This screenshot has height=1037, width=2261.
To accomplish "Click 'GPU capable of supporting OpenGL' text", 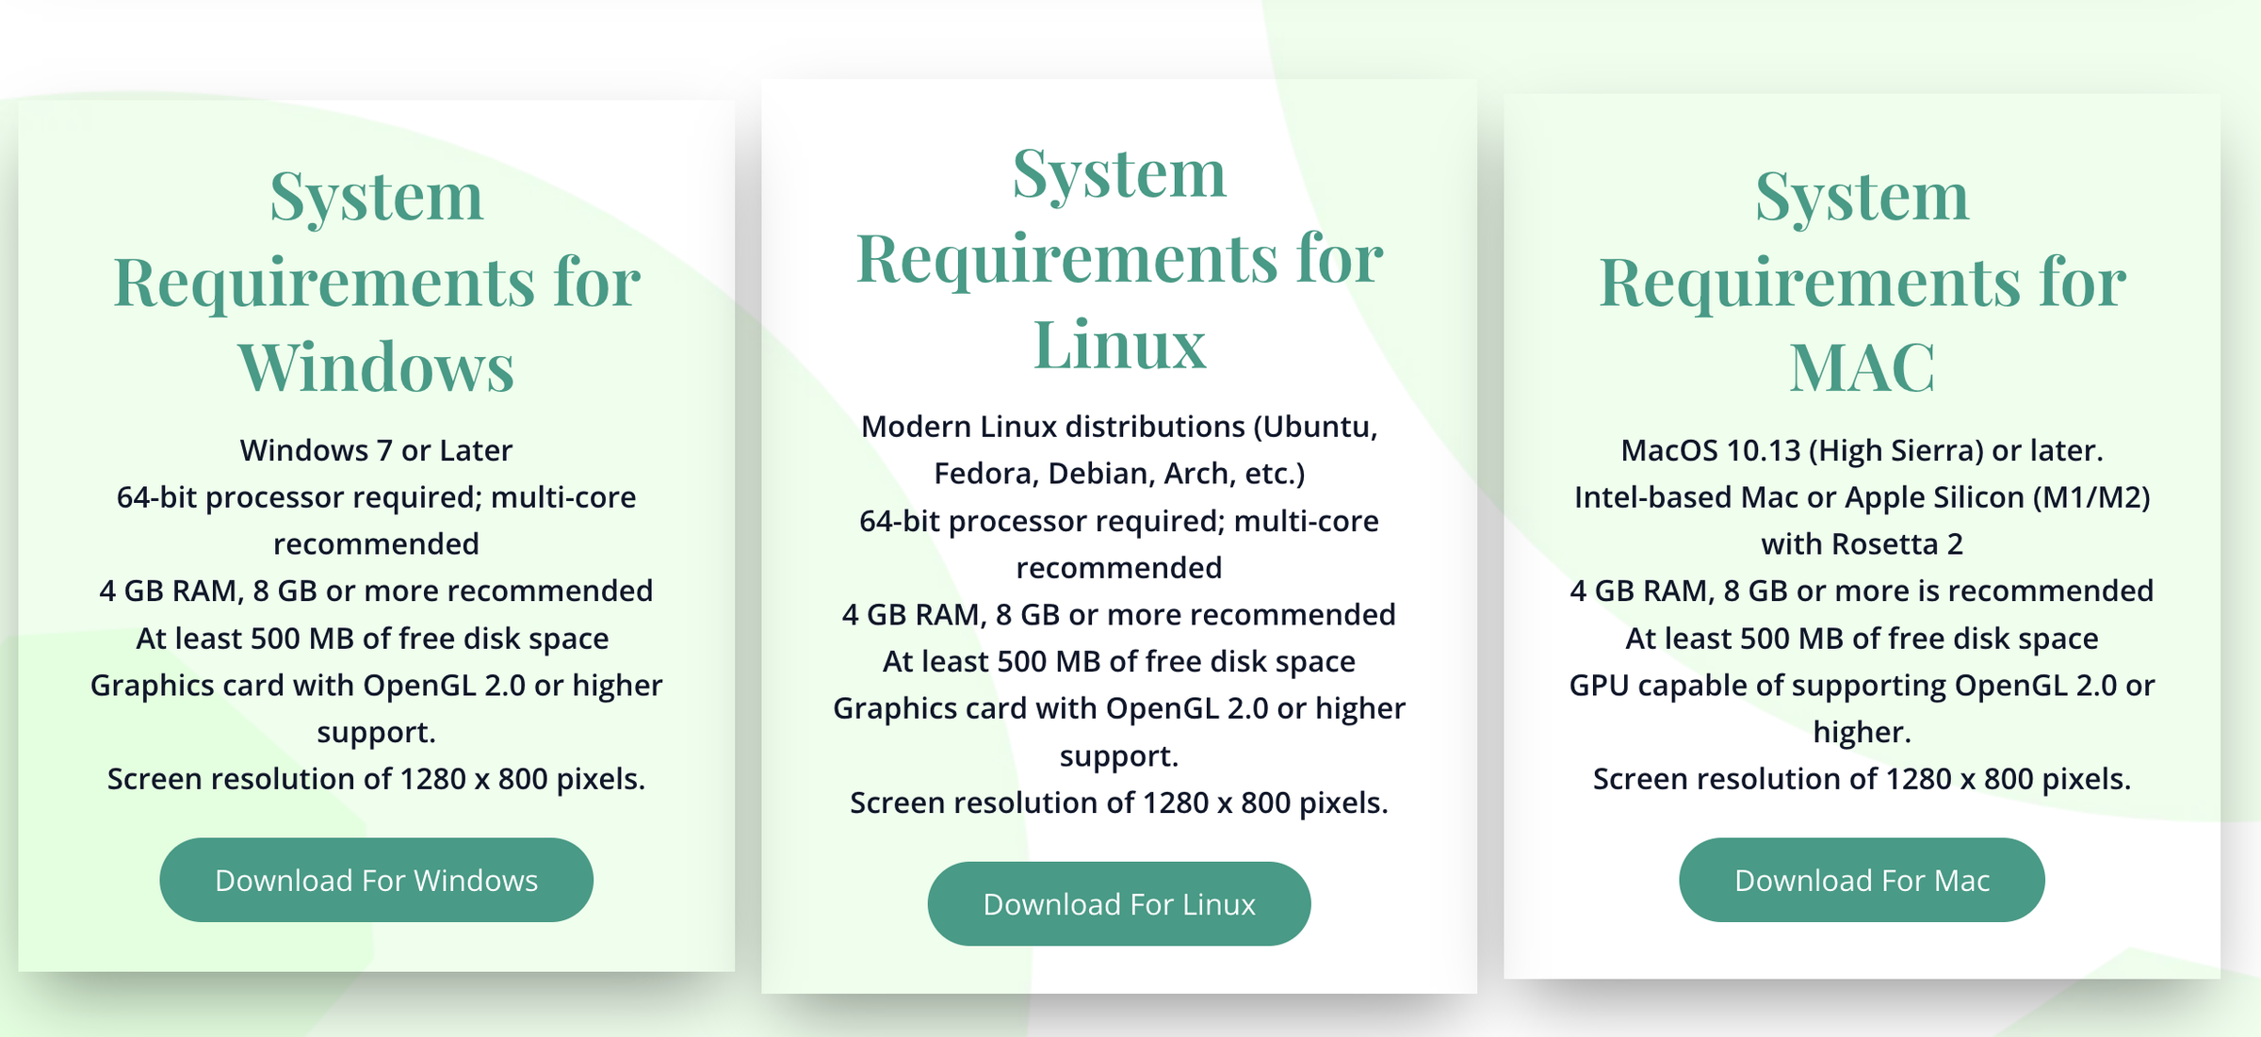I will coord(1862,685).
